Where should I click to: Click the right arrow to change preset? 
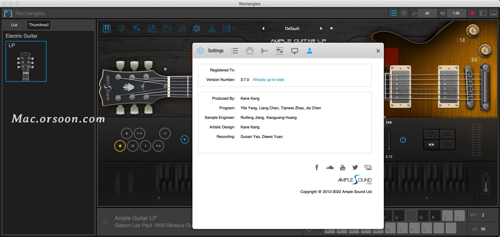[321, 28]
